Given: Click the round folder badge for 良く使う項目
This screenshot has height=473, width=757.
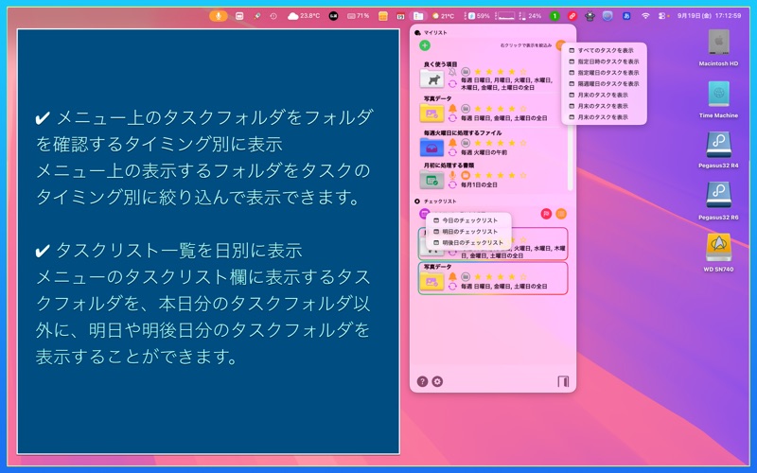Looking at the screenshot, I should [466, 72].
